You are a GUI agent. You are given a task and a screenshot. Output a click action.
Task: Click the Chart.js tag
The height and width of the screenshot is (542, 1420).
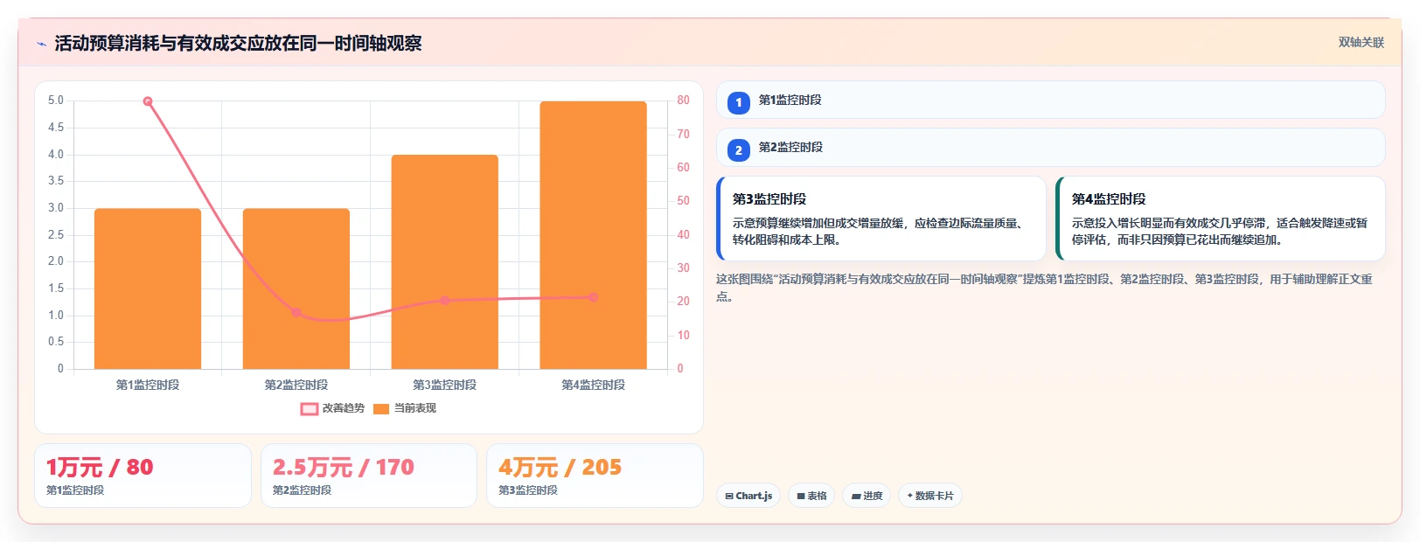pos(748,496)
